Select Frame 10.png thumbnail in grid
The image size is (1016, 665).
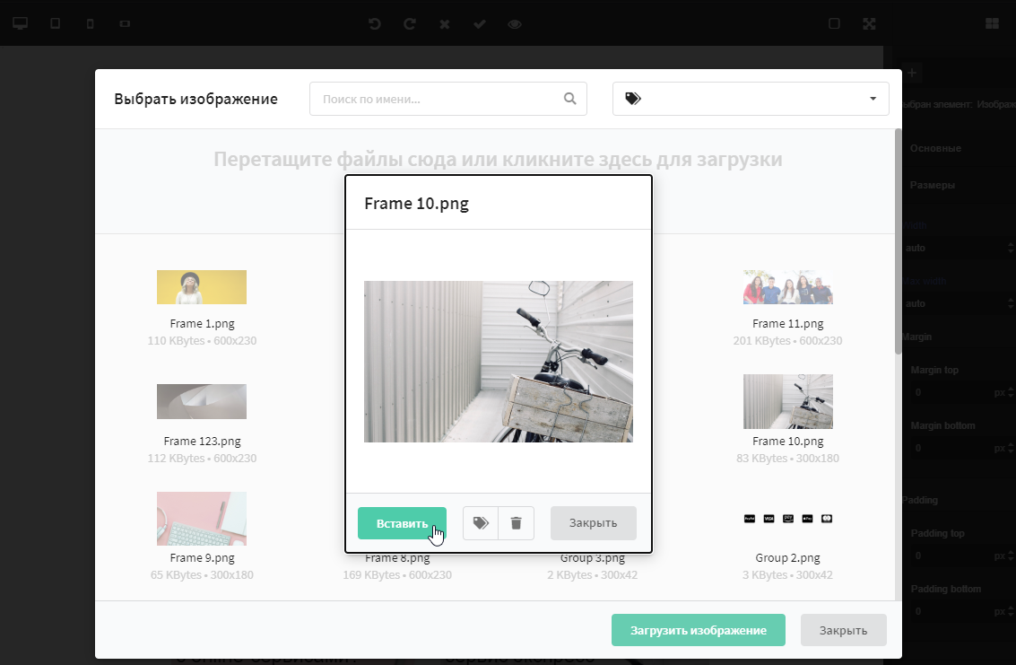pyautogui.click(x=788, y=401)
